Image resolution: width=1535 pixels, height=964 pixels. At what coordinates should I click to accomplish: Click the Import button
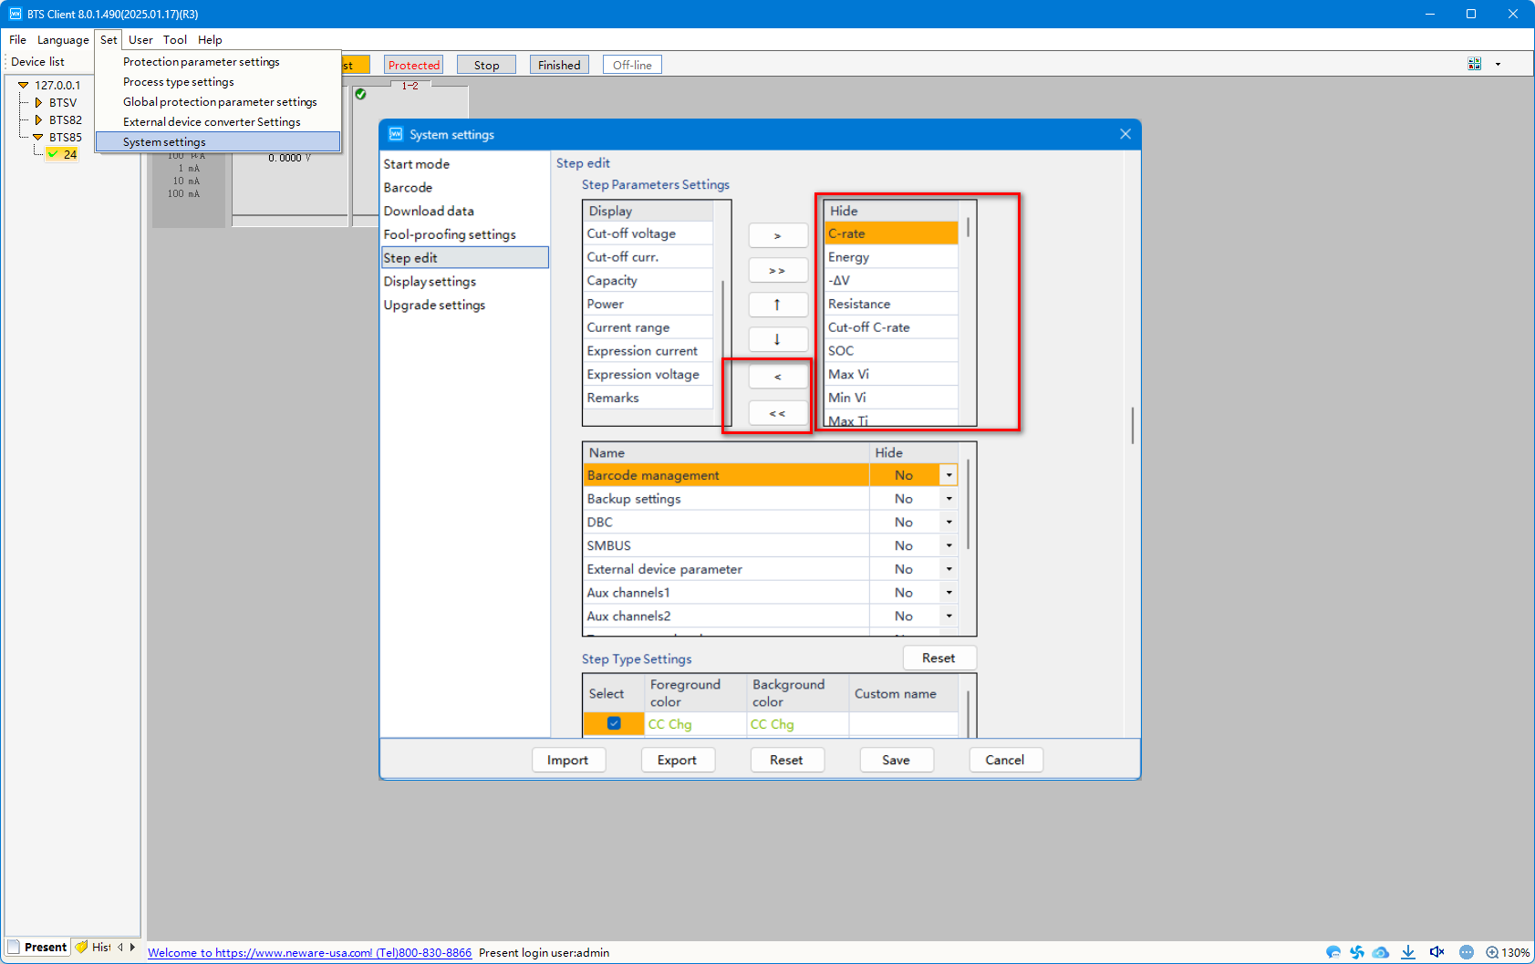point(568,760)
